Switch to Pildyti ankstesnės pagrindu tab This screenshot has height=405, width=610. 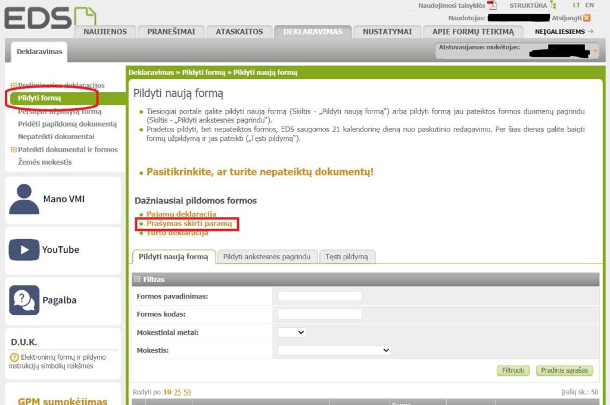(x=266, y=257)
